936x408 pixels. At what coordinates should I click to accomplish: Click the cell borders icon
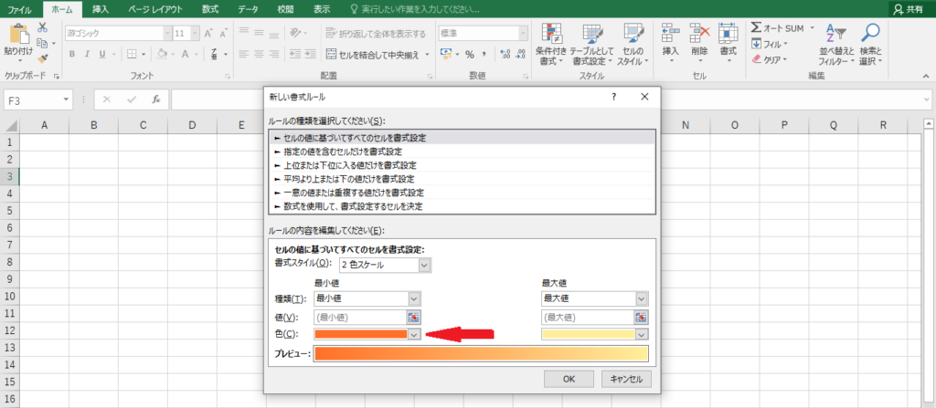click(133, 54)
